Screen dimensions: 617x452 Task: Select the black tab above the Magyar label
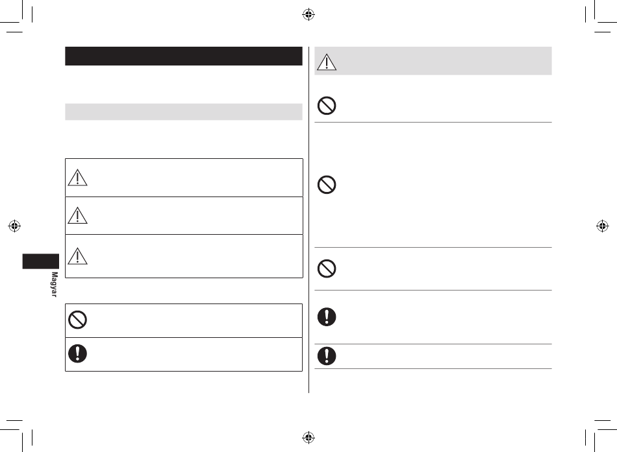[40, 261]
